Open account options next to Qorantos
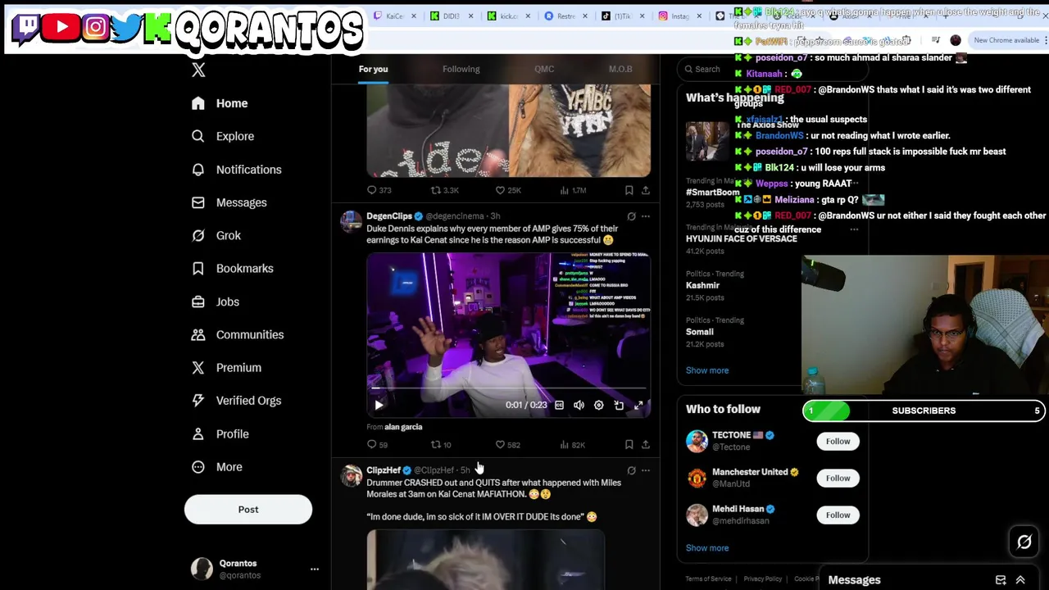1049x590 pixels. pyautogui.click(x=314, y=569)
